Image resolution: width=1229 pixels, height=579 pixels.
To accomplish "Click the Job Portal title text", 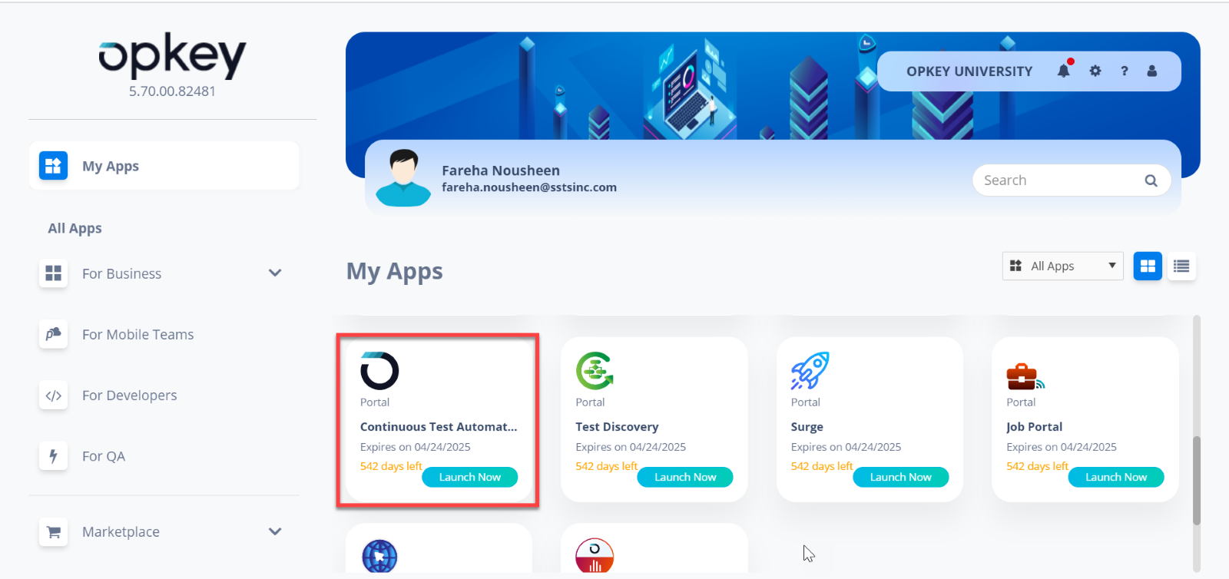I will click(1034, 427).
